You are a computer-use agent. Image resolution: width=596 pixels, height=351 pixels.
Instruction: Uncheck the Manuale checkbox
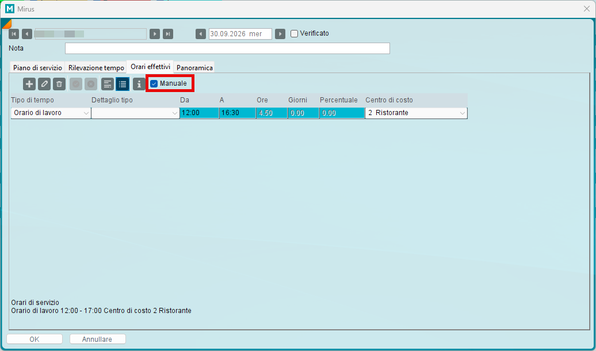pos(154,83)
